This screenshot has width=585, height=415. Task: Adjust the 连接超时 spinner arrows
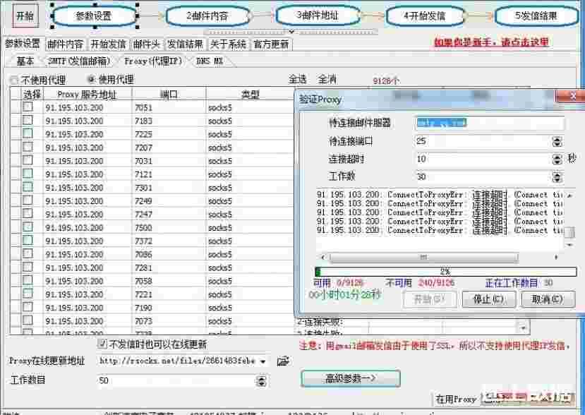(x=557, y=160)
